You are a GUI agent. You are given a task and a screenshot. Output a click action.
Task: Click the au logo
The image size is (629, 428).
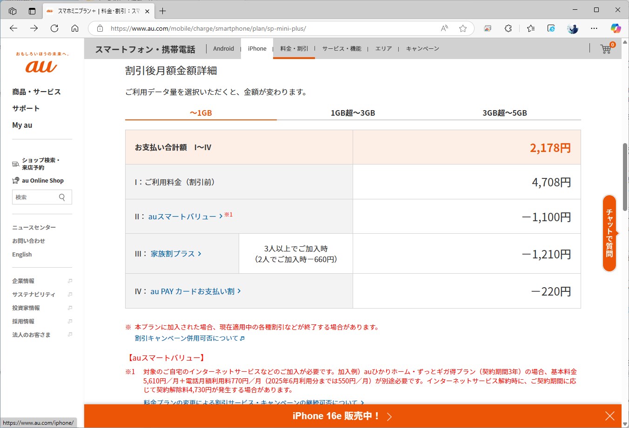coord(42,66)
